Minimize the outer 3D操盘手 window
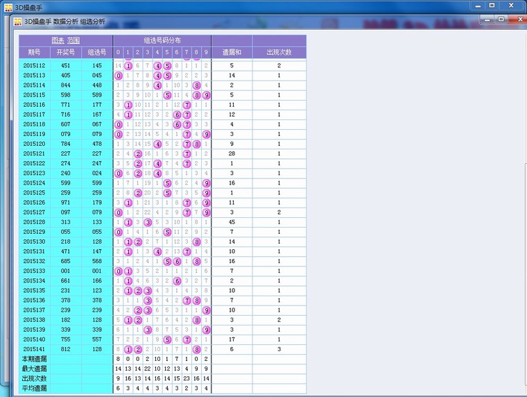Image resolution: width=527 pixels, height=397 pixels. (476, 6)
